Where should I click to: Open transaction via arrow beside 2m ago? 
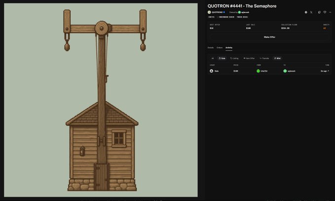pos(329,71)
